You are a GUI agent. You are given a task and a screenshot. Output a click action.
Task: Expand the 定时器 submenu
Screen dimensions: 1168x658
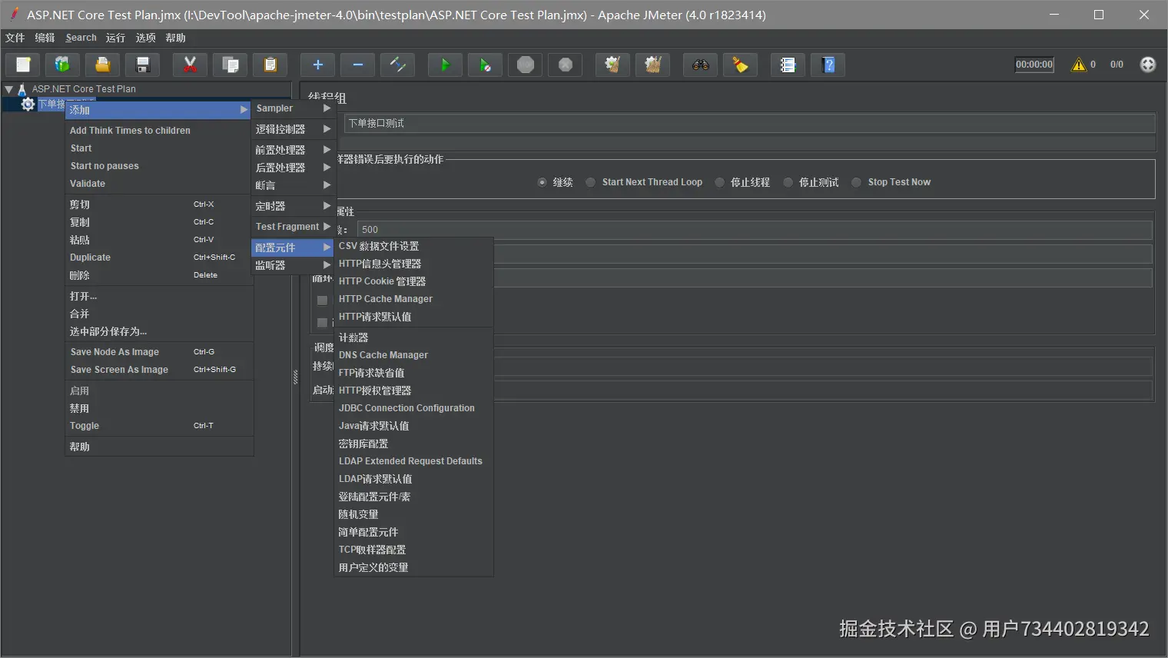pos(293,206)
